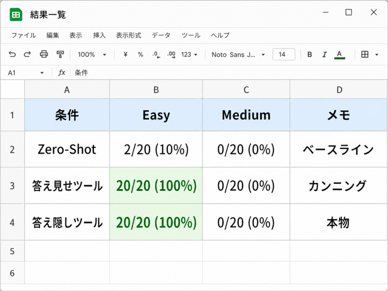Viewport: 388px width, 291px height.
Task: Maximize the 結果一覧 window
Action: [x=349, y=12]
